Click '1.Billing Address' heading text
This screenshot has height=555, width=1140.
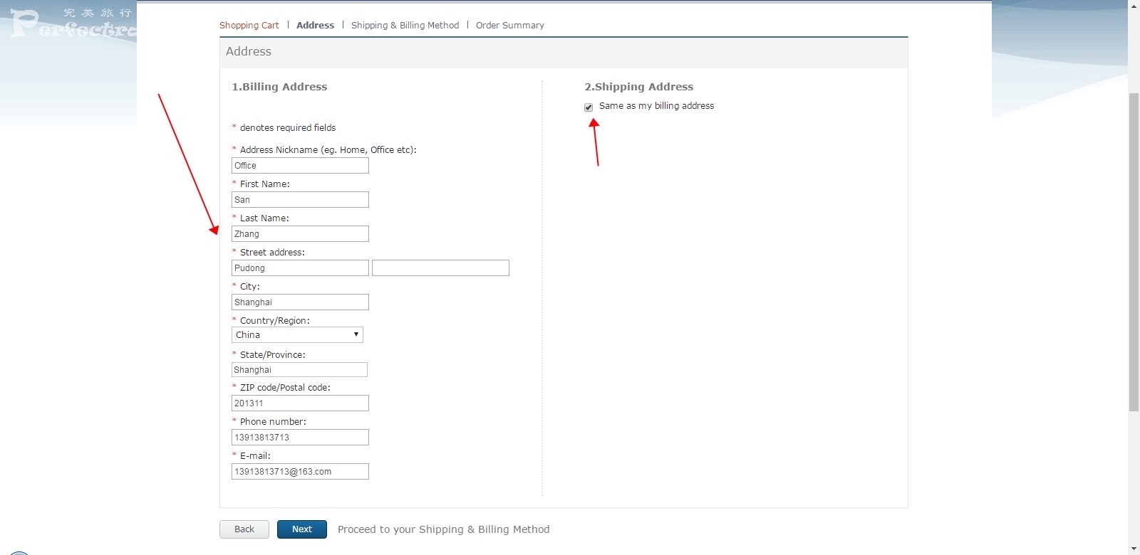[x=279, y=87]
